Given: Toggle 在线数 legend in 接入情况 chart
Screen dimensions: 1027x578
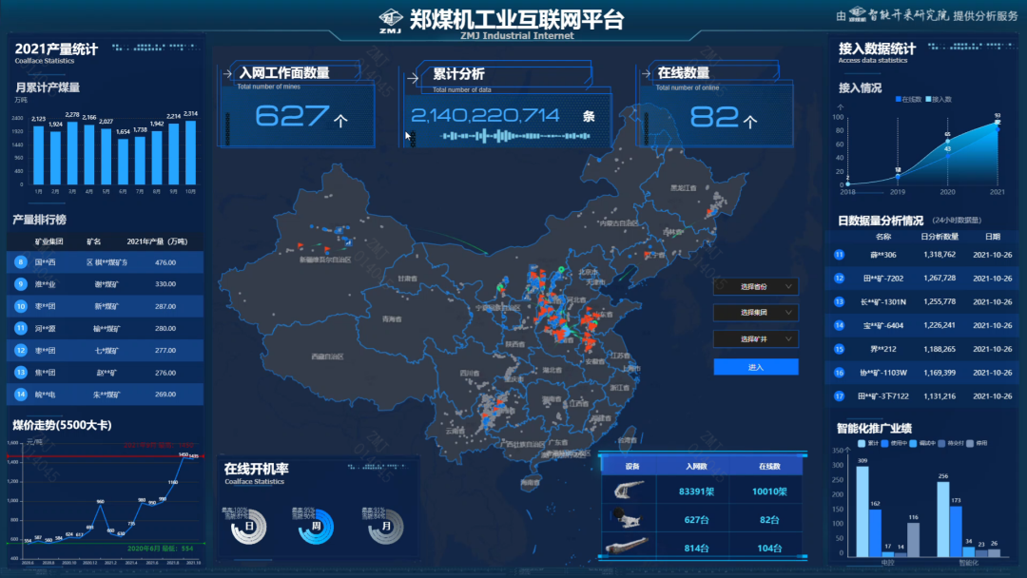Looking at the screenshot, I should 908,100.
